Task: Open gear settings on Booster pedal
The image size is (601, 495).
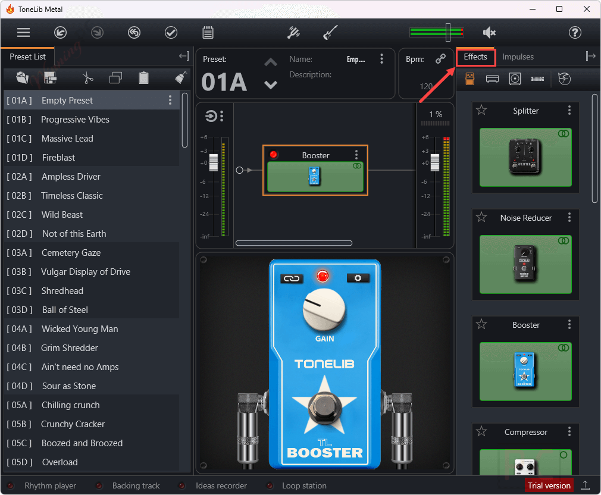Action: tap(358, 278)
